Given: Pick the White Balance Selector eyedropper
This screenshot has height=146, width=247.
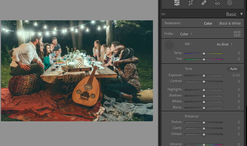Looking at the screenshot, I should coord(169,45).
